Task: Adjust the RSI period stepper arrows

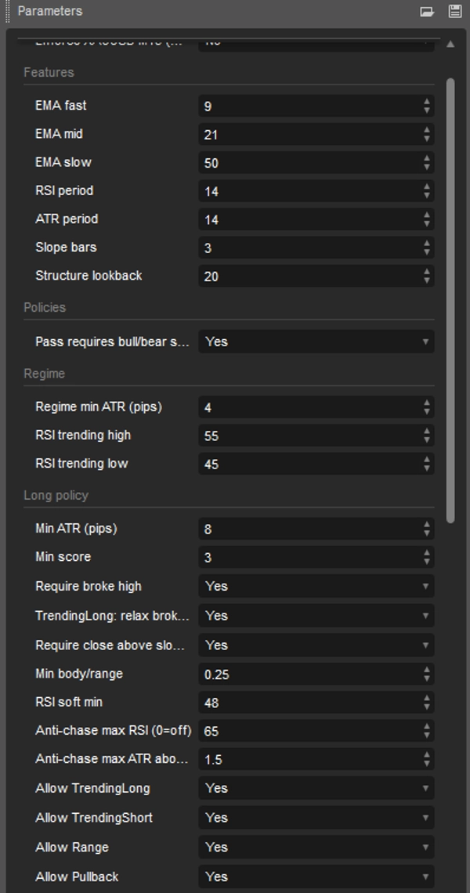Action: coord(427,191)
